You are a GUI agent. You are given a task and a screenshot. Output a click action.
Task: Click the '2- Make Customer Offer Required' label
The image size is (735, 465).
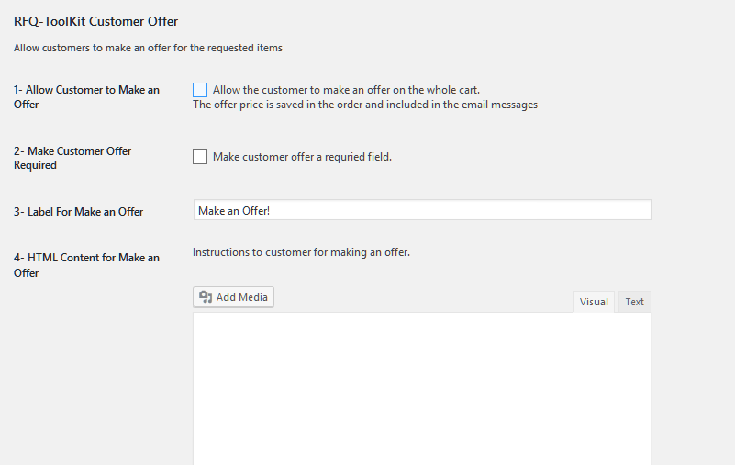coord(72,158)
